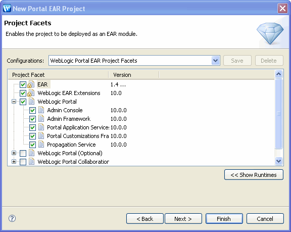Viewport: 291px width, 232px height.
Task: Click the Workshop logo in the title bar
Action: point(7,9)
